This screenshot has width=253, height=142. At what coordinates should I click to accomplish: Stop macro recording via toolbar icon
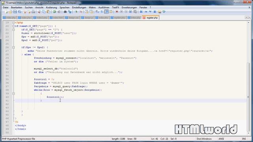point(121,12)
